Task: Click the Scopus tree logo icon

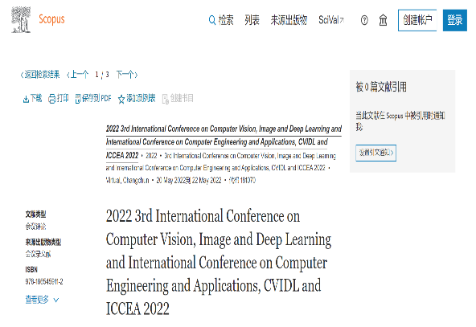Action: (x=21, y=20)
